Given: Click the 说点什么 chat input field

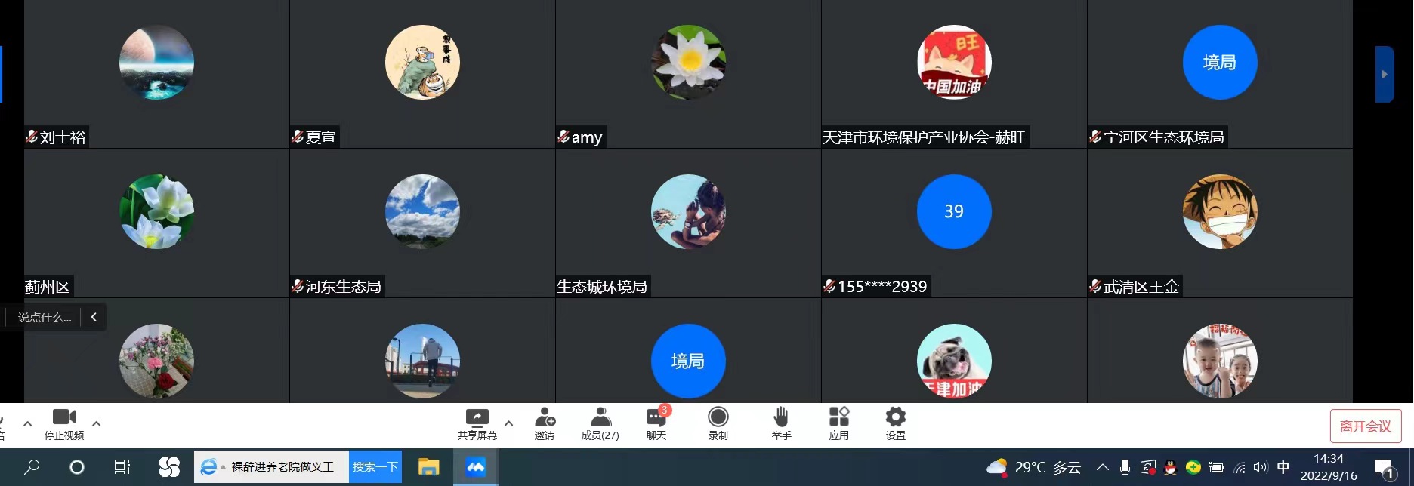Looking at the screenshot, I should pos(44,318).
